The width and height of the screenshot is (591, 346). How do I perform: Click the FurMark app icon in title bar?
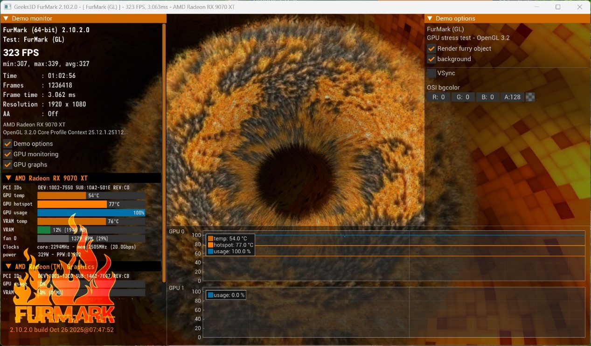pos(7,7)
